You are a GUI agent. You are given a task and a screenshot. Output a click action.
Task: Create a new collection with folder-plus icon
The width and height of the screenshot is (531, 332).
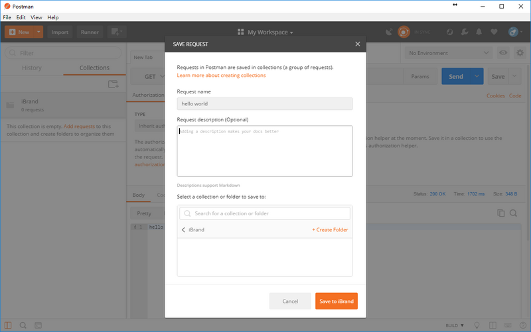(113, 84)
